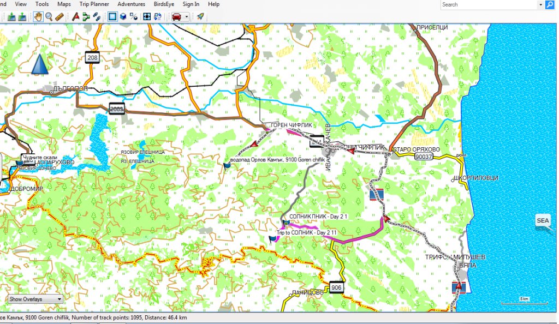559x324 pixels.
Task: Toggle the full screen map button
Action: (147, 16)
